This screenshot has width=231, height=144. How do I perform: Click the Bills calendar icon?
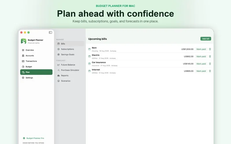click(x=59, y=44)
